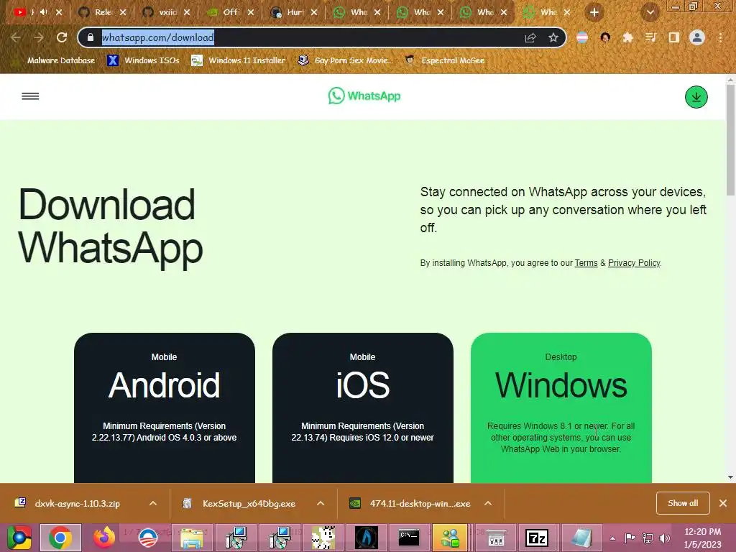Expand the tab search dropdown

650,12
